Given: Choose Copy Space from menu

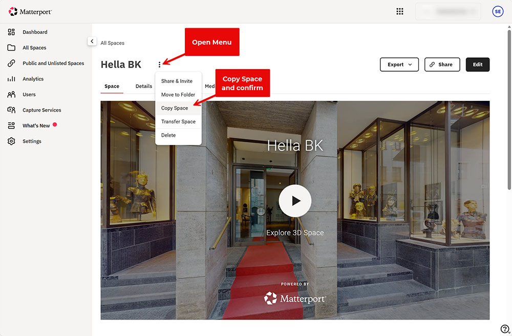Looking at the screenshot, I should tap(178, 108).
